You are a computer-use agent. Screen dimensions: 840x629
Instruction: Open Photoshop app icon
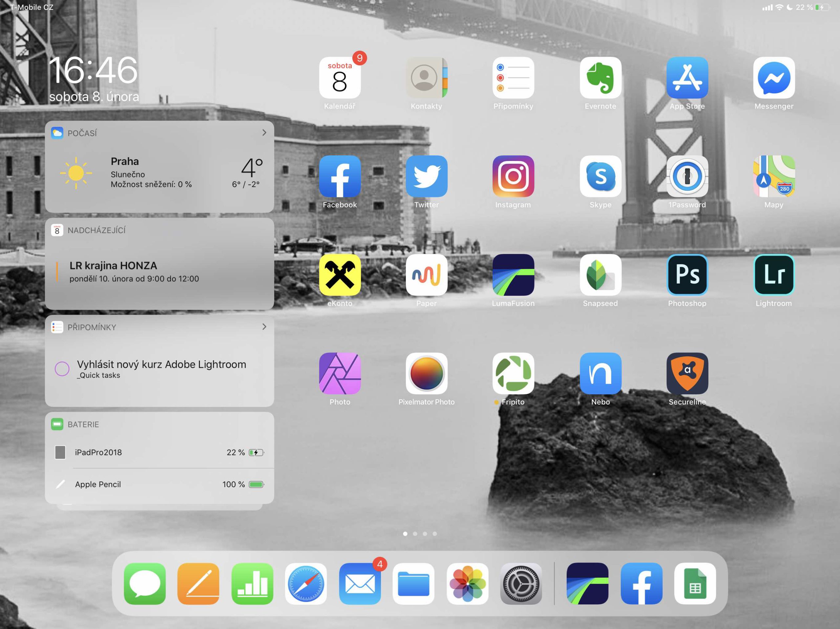pyautogui.click(x=687, y=275)
